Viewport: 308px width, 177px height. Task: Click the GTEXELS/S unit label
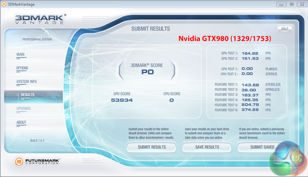point(273,84)
